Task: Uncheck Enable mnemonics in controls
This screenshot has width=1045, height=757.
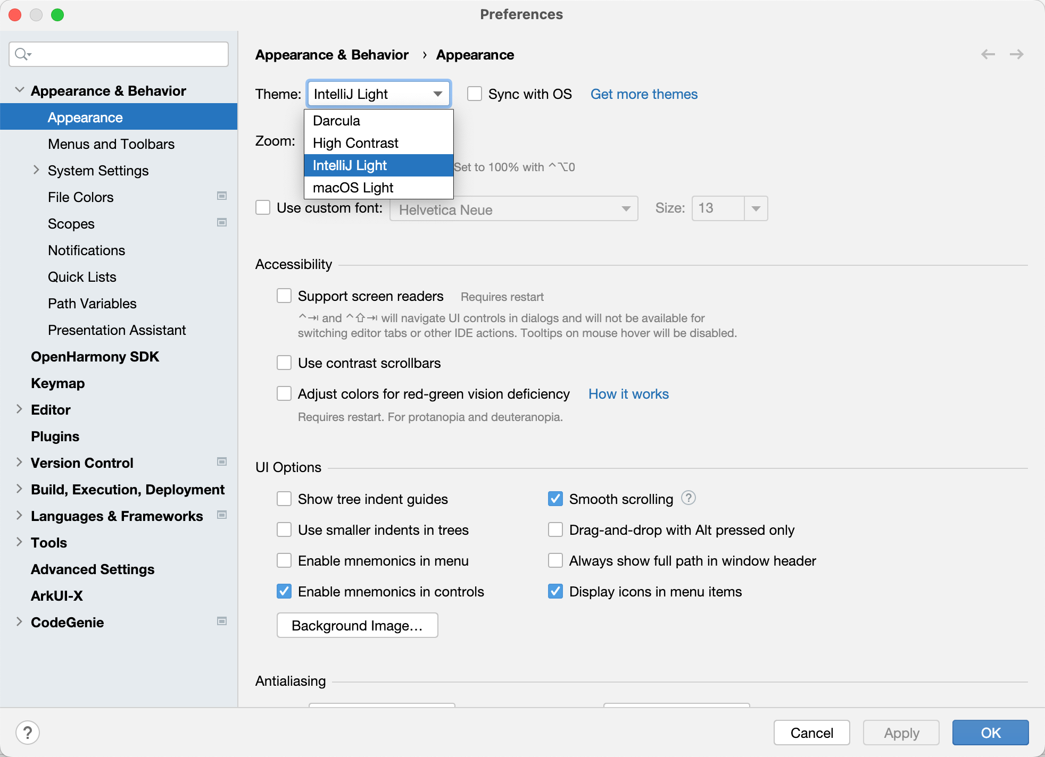Action: [284, 591]
